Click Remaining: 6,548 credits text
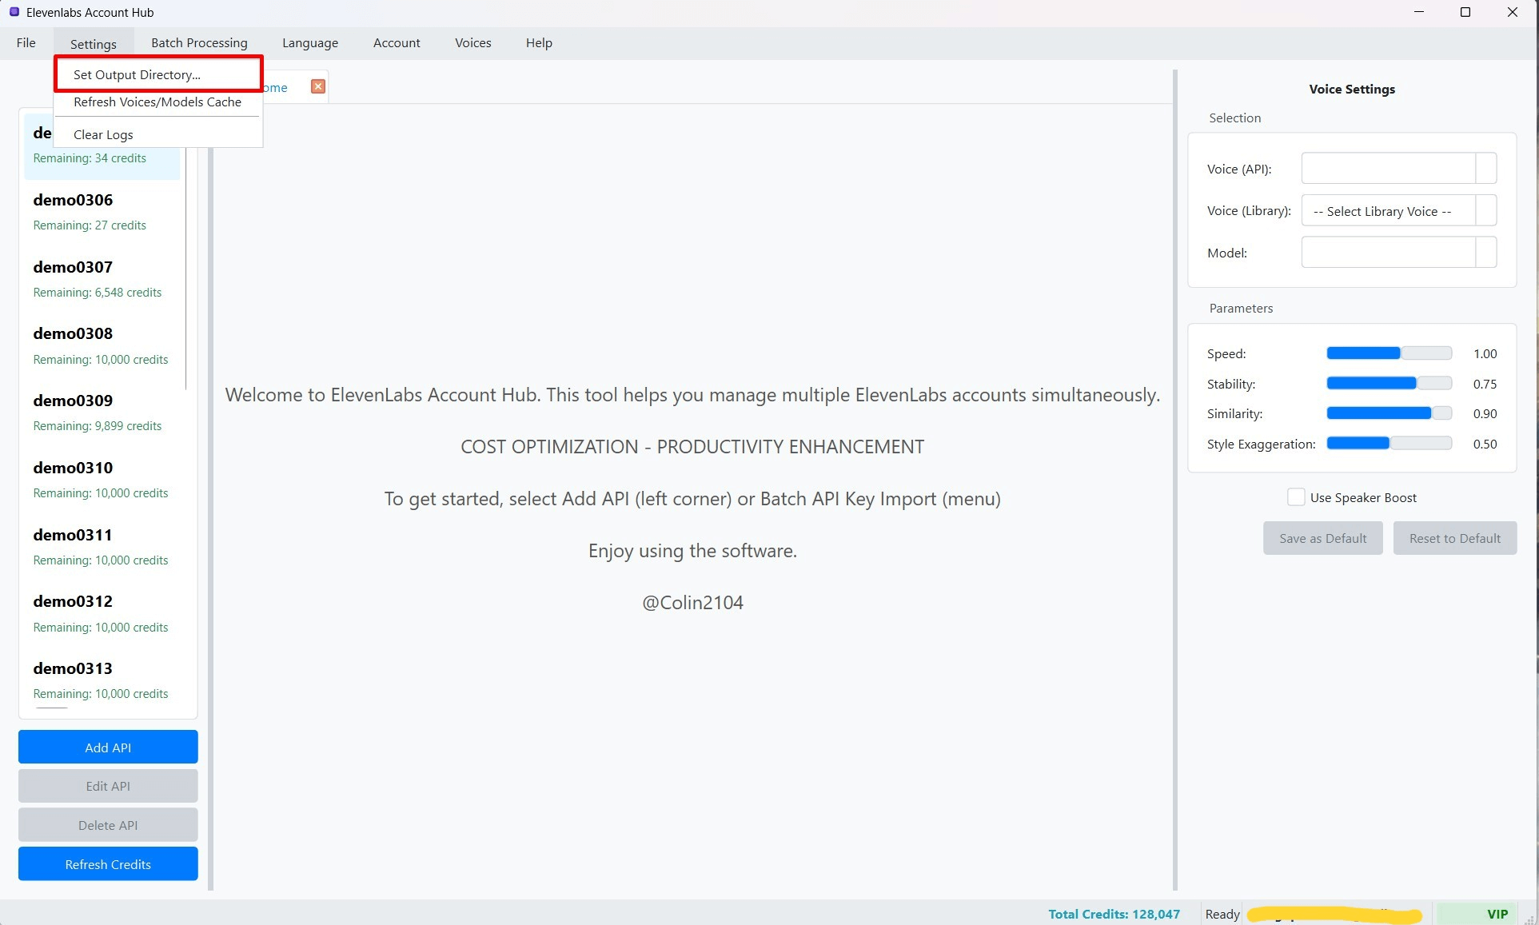 98,293
